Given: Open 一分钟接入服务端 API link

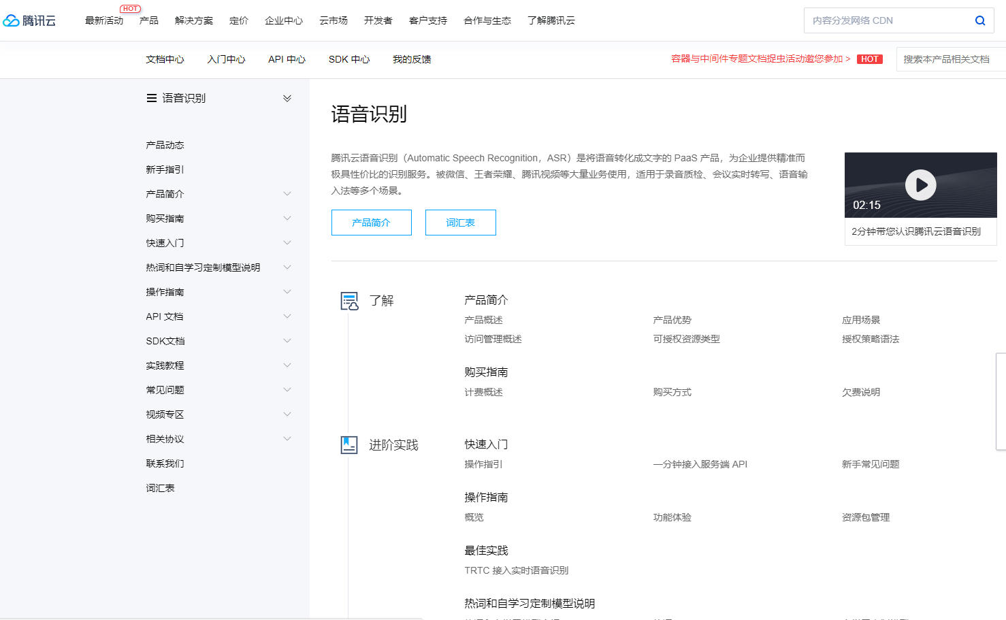Looking at the screenshot, I should click(x=700, y=464).
